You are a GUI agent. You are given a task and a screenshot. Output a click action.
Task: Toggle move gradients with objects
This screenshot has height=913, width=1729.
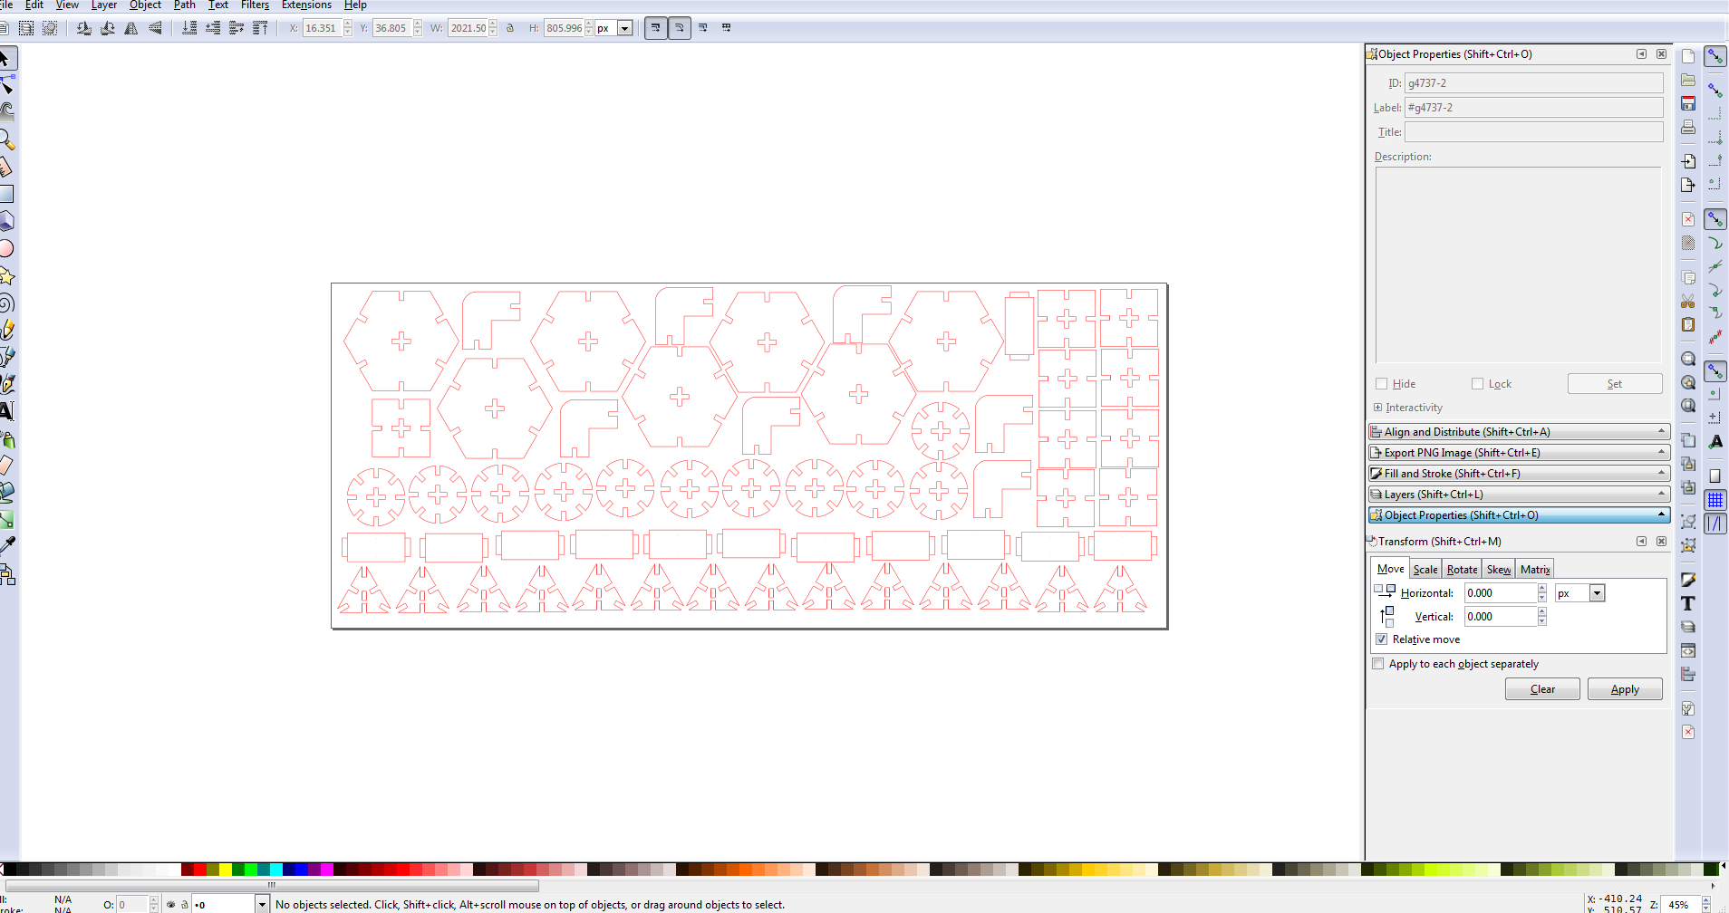pyautogui.click(x=703, y=28)
